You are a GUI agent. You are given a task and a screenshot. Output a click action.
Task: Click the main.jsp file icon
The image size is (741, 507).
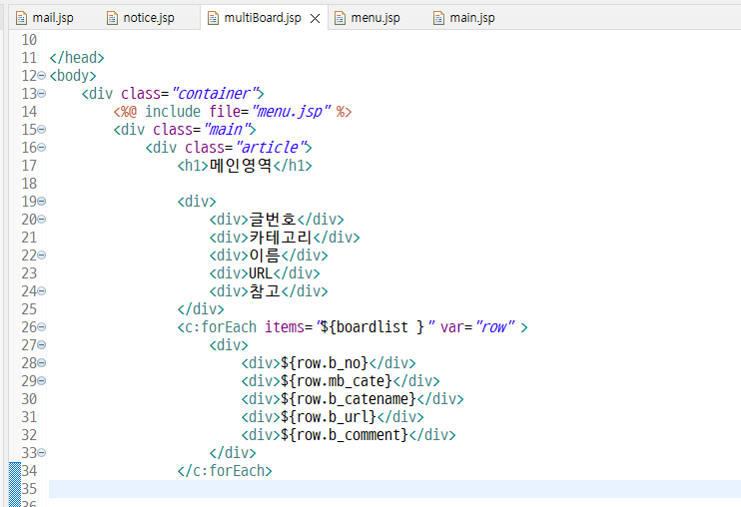pos(438,18)
